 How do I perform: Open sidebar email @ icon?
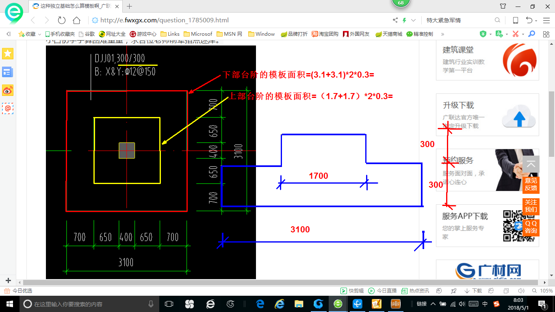point(8,108)
